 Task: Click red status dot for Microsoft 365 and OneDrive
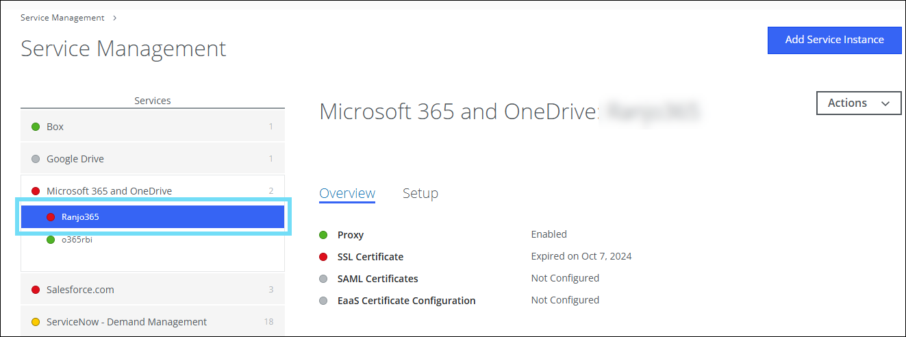(x=36, y=191)
